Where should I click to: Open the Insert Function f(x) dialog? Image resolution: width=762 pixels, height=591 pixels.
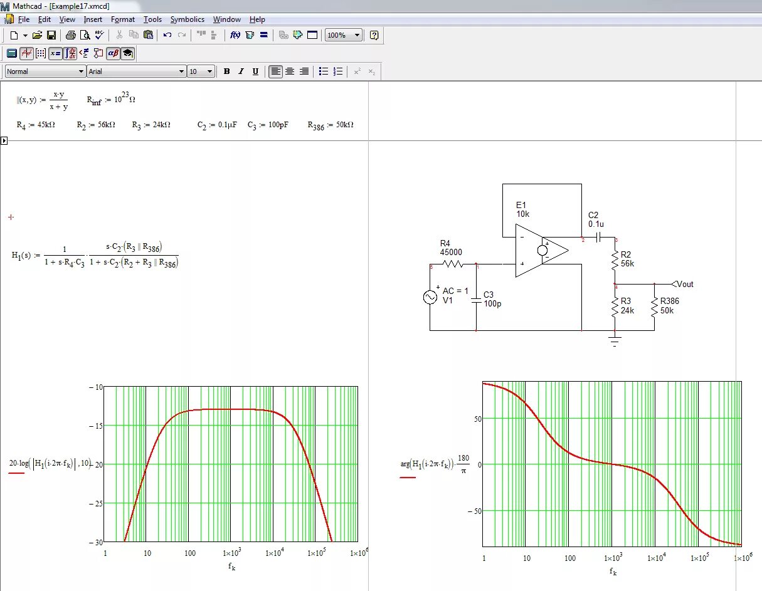[x=235, y=35]
